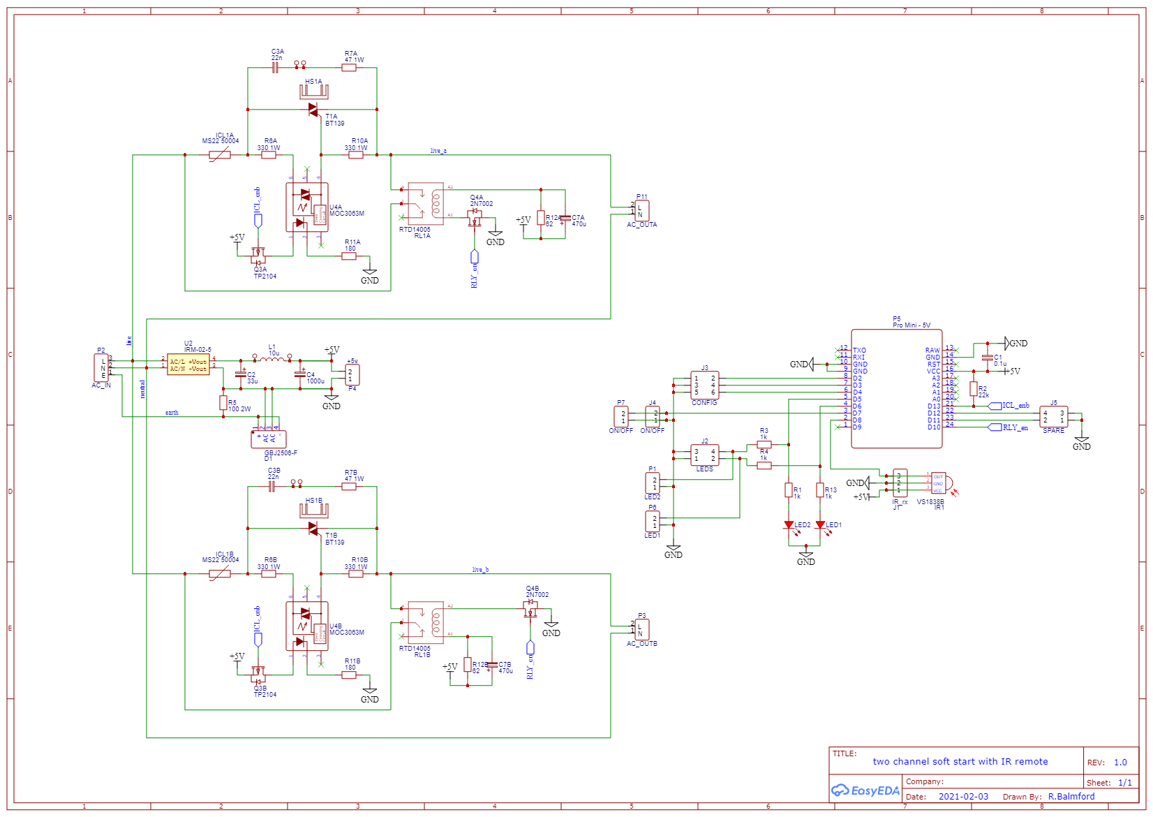Click the J2 LEDS header
This screenshot has height=817, width=1153.
coord(705,455)
